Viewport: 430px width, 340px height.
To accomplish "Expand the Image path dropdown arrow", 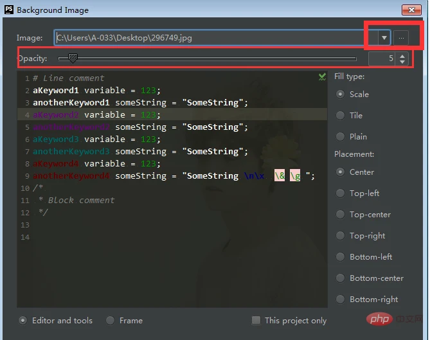I will 384,38.
